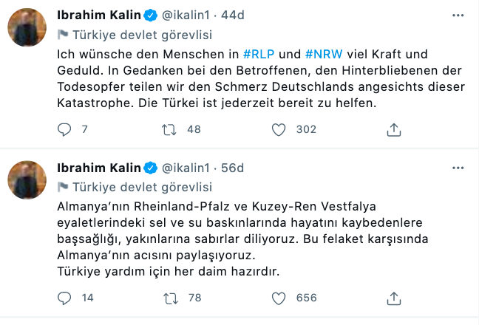Screen dimensions: 479x325
Task: Like the tweet with 656 likes
Action: coord(279,298)
